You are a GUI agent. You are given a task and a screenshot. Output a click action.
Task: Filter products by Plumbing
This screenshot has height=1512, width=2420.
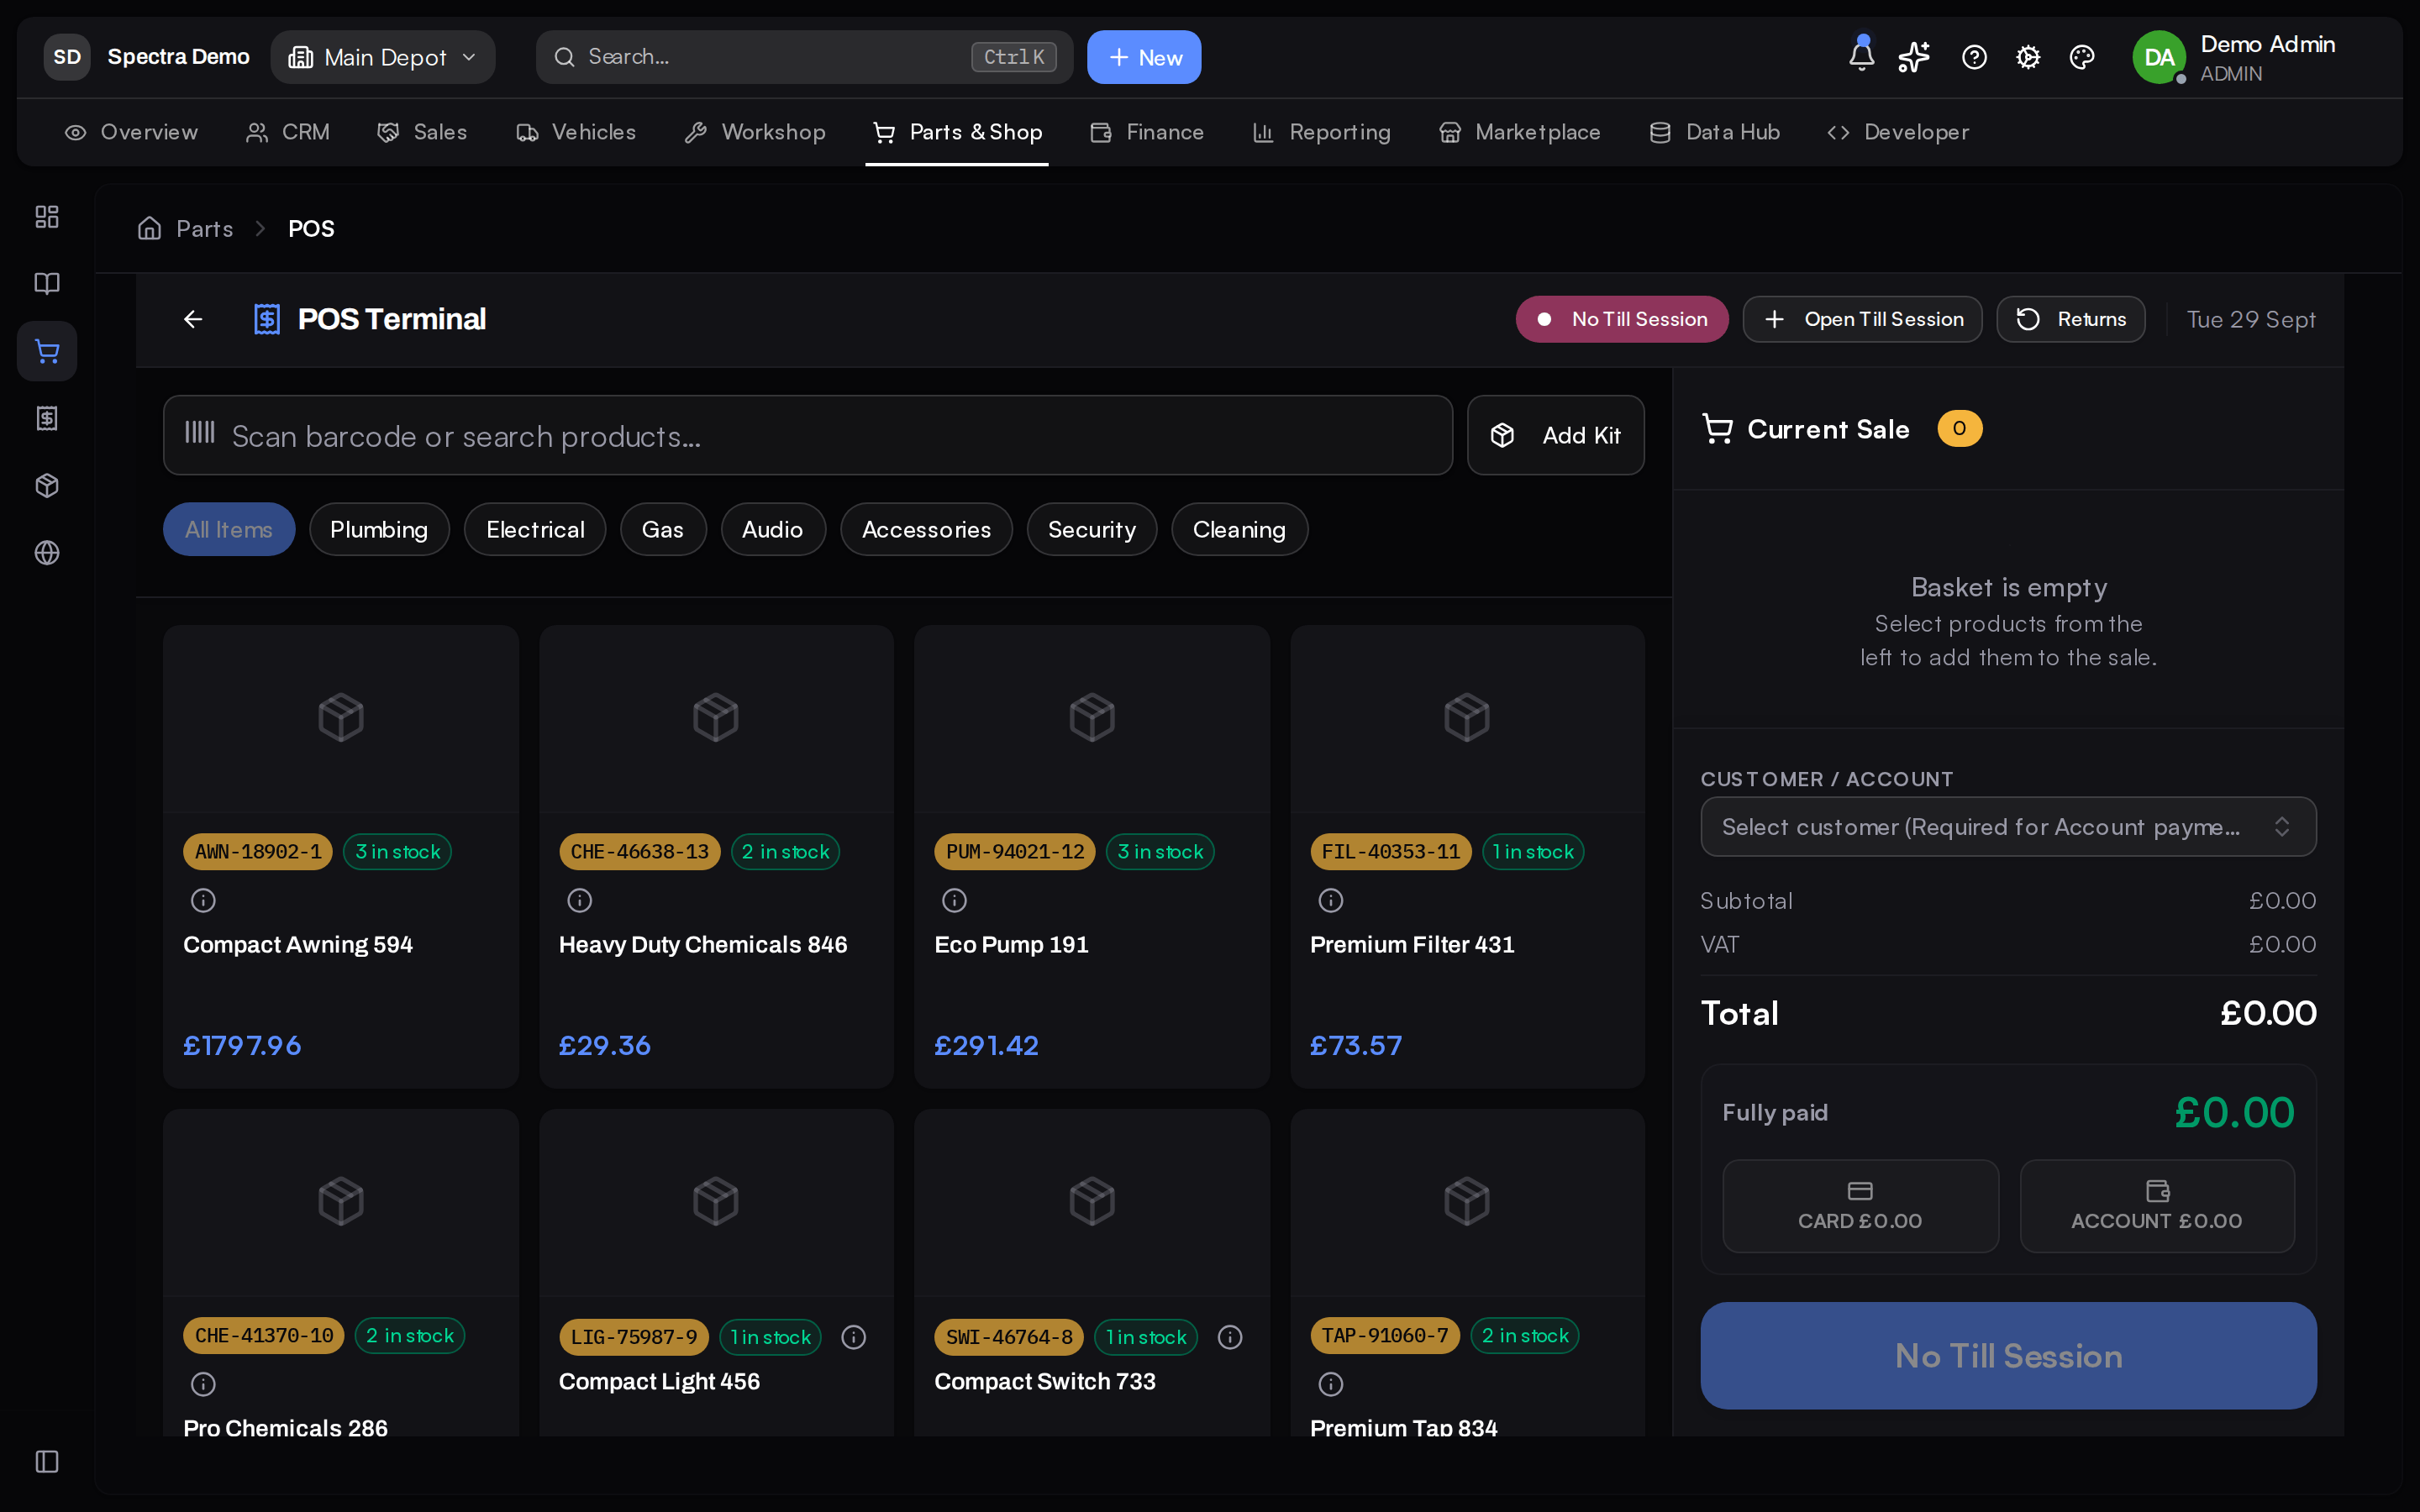(379, 529)
